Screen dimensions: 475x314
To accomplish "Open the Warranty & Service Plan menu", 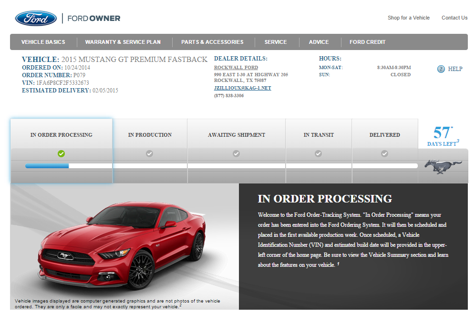I will (x=123, y=42).
